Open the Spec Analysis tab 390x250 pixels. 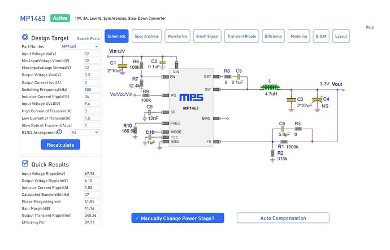click(146, 36)
